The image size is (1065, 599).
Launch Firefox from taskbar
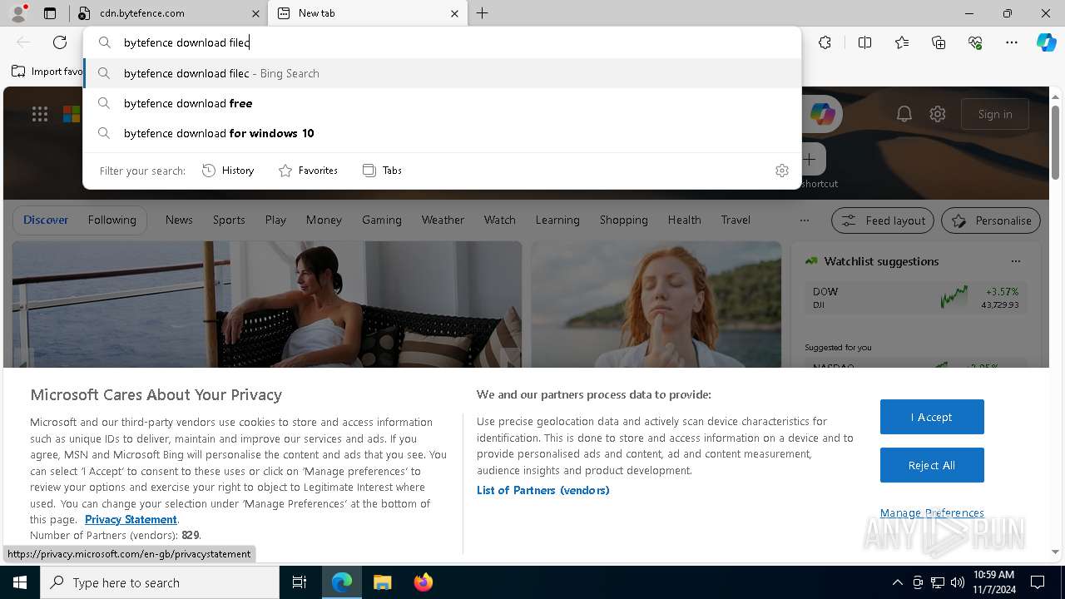423,582
